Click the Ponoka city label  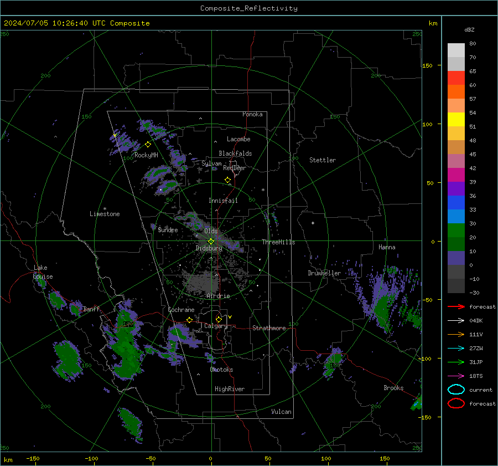(252, 114)
